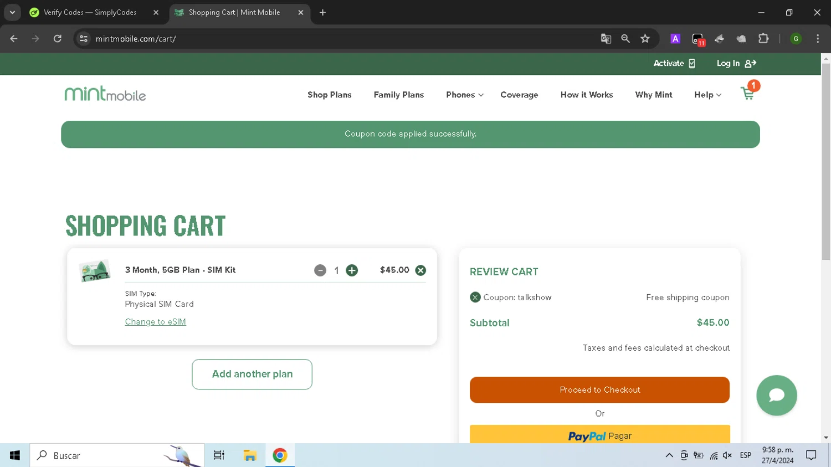Click the page vertical scrollbar thumb
Viewport: 831px width, 467px height.
[826, 161]
